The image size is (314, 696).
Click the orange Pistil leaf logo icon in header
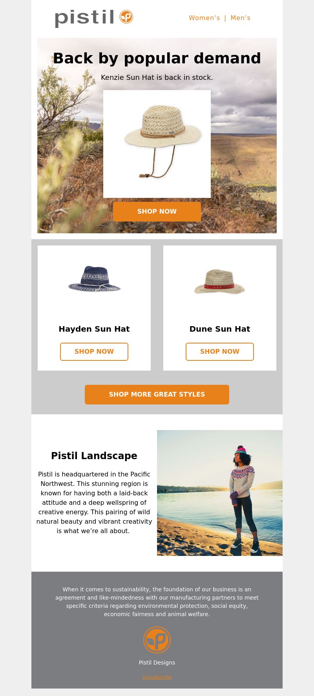pyautogui.click(x=126, y=17)
